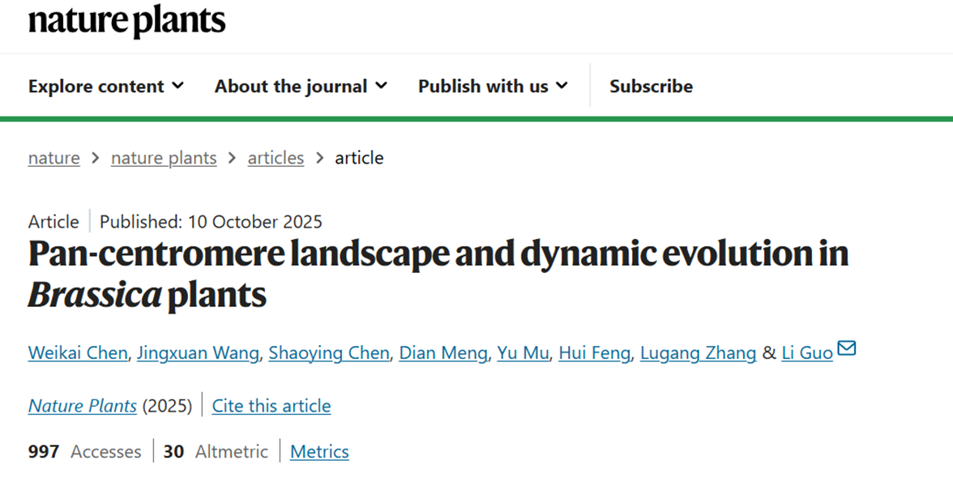Expand the Publish with us dropdown

tap(484, 86)
